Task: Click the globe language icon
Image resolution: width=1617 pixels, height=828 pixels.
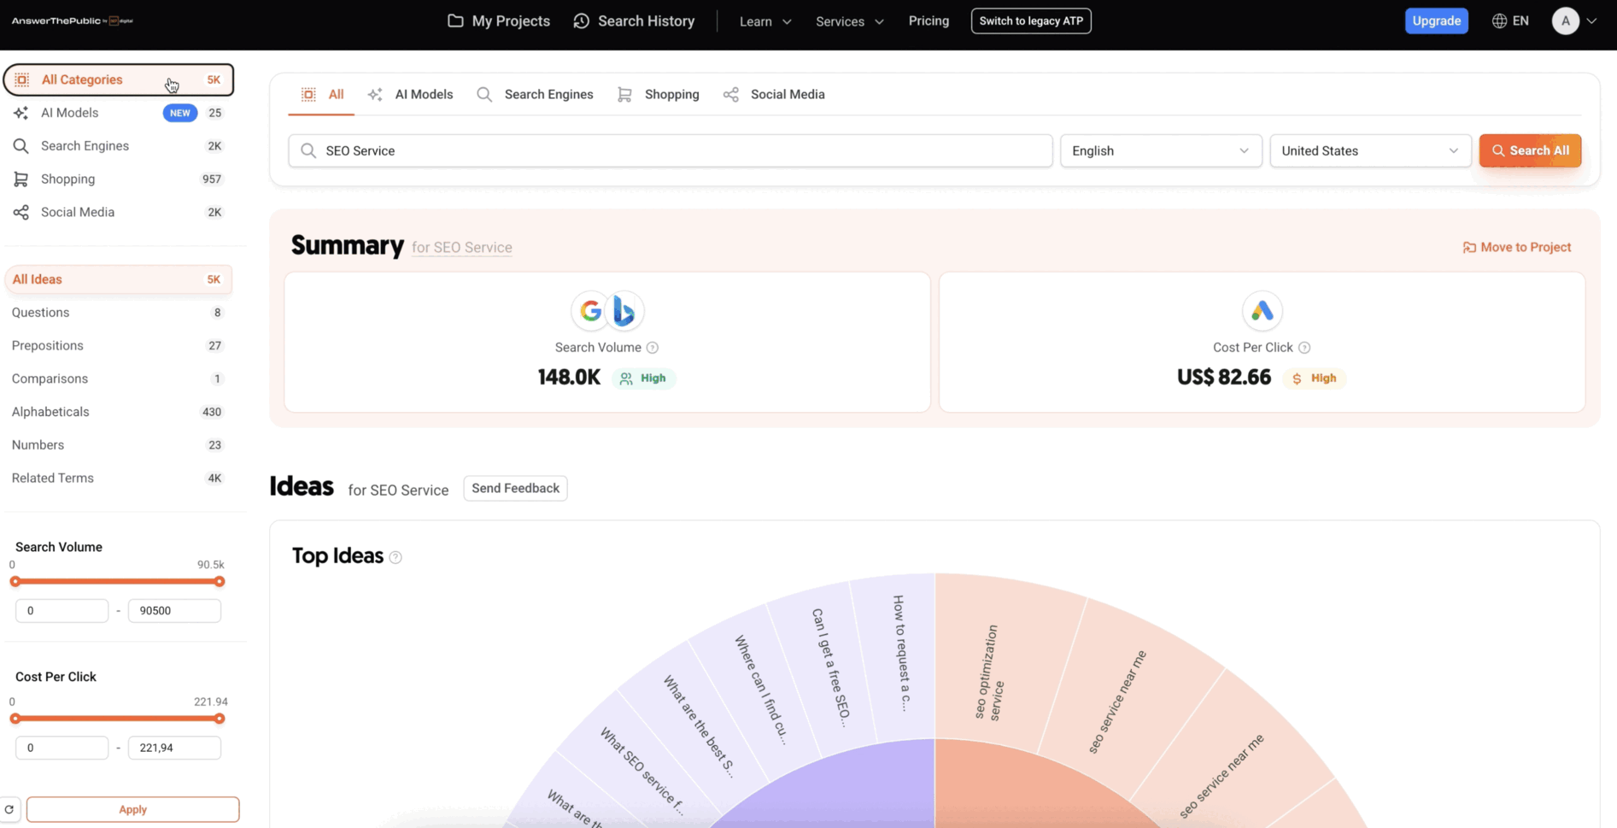Action: click(x=1499, y=21)
